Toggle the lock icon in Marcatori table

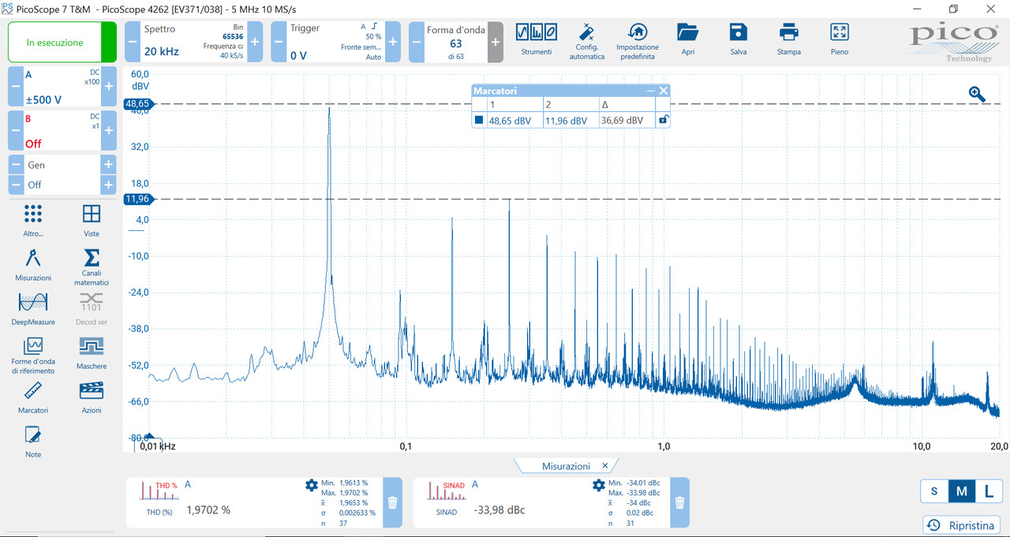pos(664,121)
